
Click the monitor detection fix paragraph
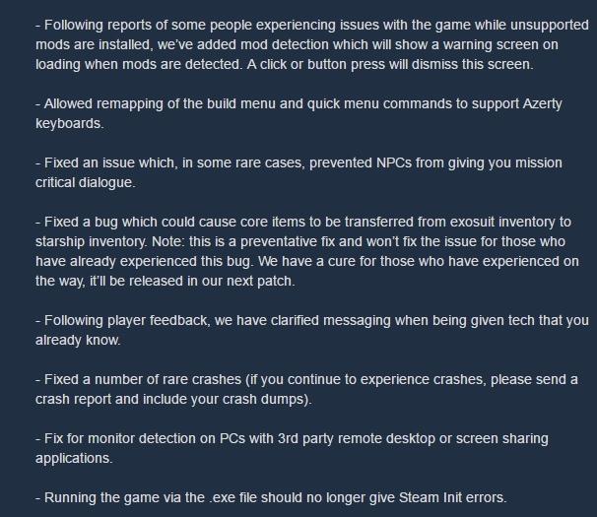click(x=292, y=448)
